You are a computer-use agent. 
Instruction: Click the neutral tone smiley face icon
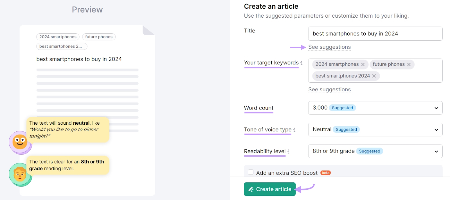pos(20,142)
